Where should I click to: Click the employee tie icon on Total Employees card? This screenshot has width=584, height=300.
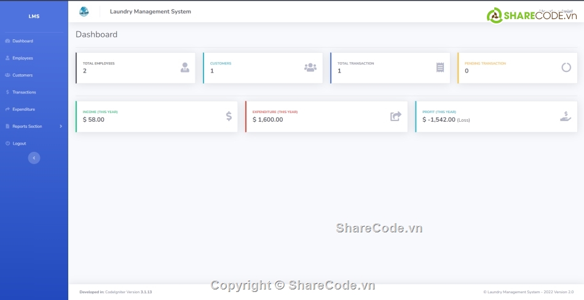tap(185, 68)
